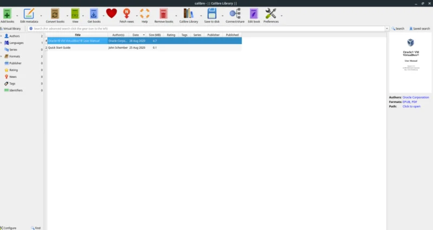Sort by the Published column header
The height and width of the screenshot is (230, 433).
(x=232, y=35)
